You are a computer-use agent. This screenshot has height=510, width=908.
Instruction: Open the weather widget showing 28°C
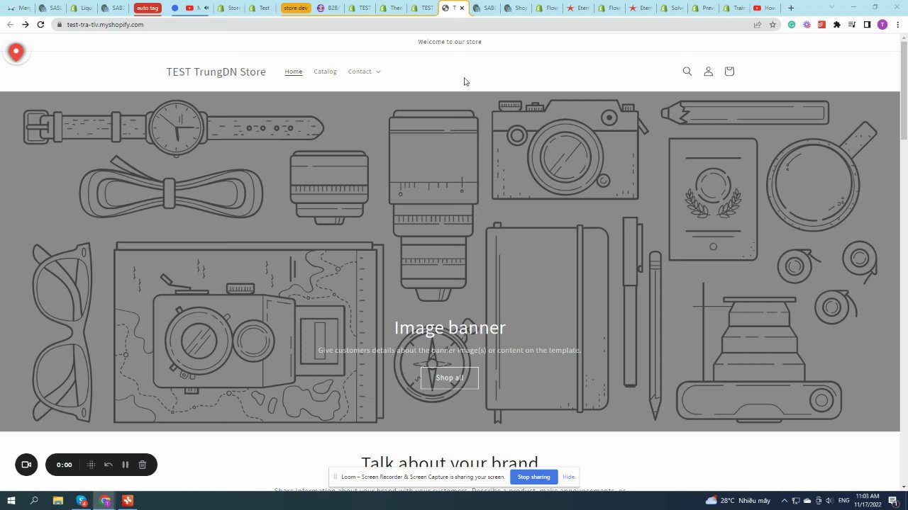click(738, 501)
